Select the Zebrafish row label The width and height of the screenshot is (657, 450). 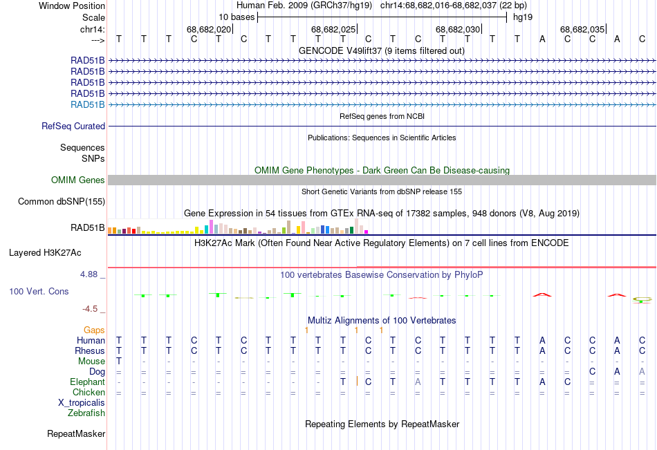[x=86, y=413]
